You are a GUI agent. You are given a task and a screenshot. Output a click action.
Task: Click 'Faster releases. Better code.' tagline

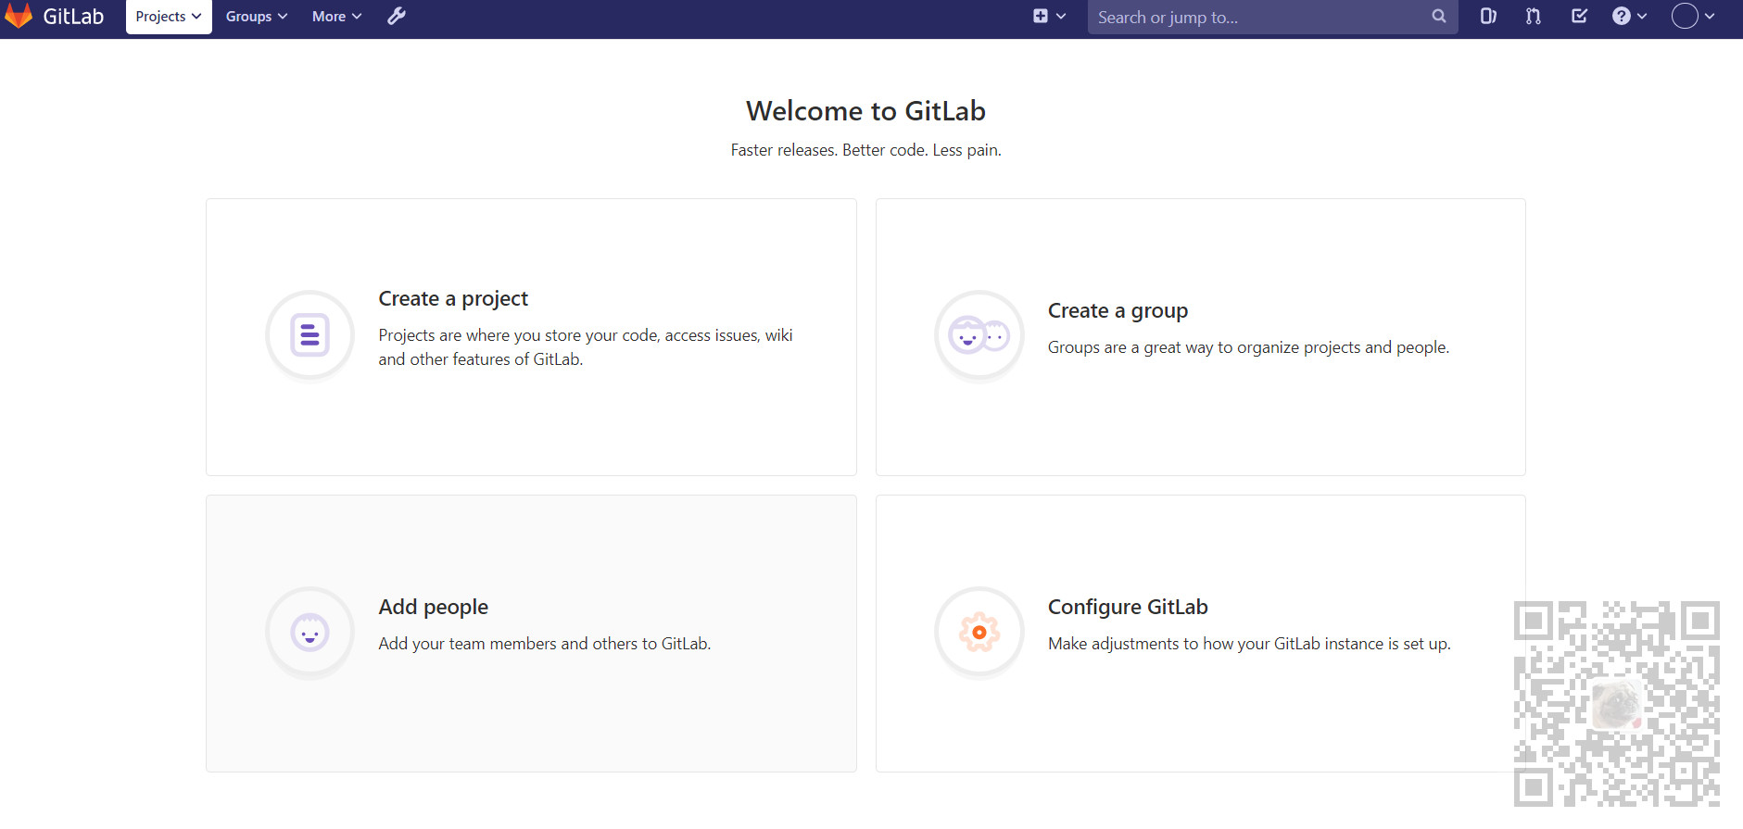coord(865,150)
